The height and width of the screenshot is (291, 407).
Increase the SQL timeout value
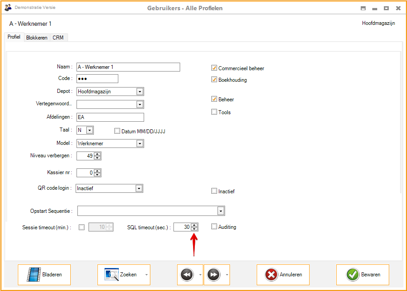click(194, 225)
